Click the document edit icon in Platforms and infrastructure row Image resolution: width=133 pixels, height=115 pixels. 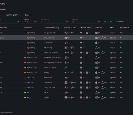[66, 58]
